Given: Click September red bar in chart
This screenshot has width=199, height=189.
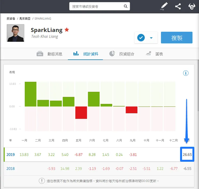Looking at the screenshot, I should click(x=132, y=110).
